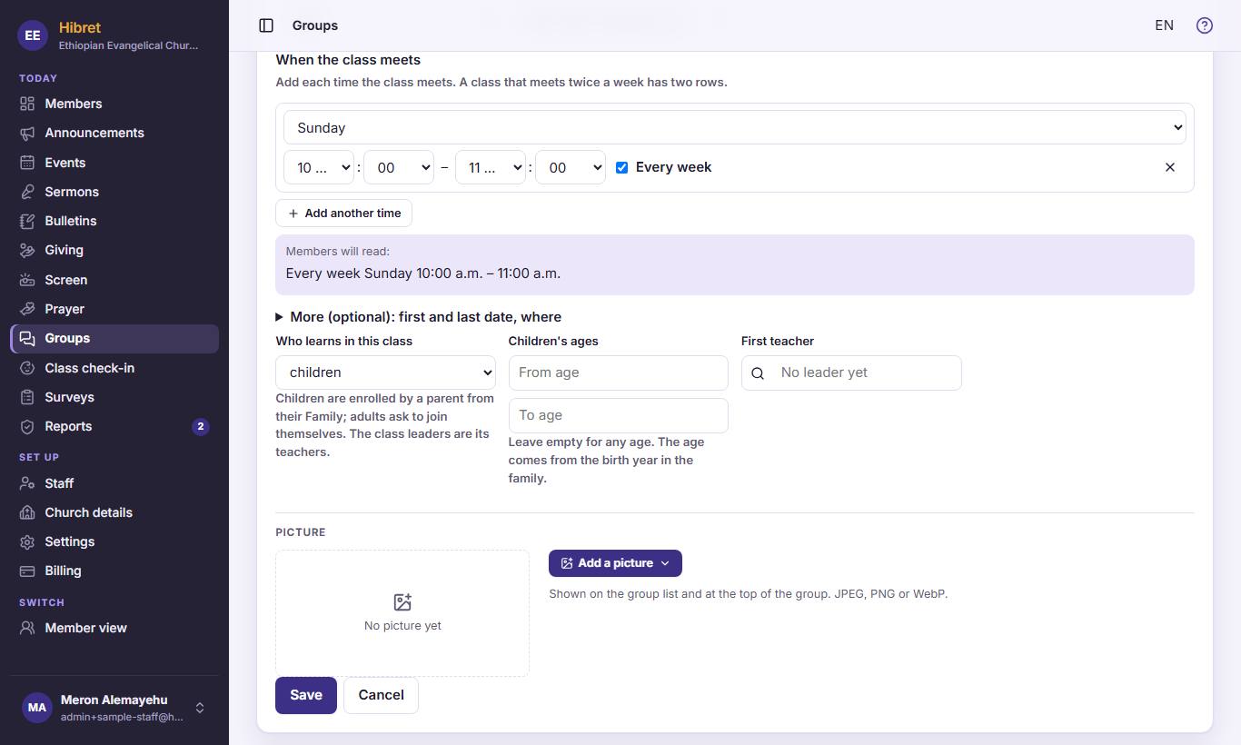
Task: Click the To age input field
Action: [619, 415]
